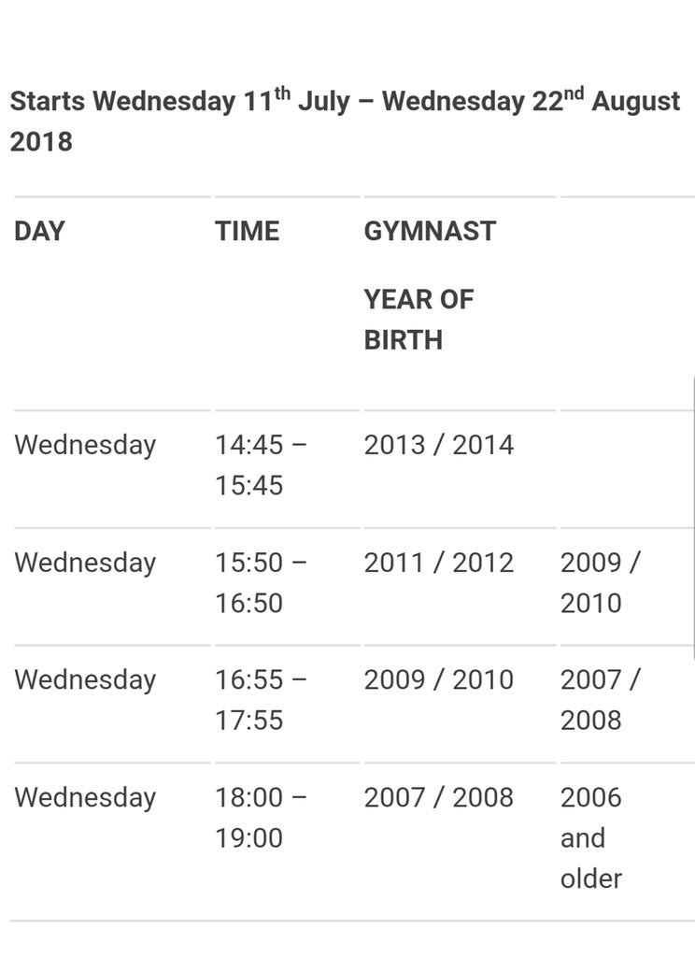Click Wednesday in the 18:00 row
Image resolution: width=695 pixels, height=957 pixels.
point(85,798)
